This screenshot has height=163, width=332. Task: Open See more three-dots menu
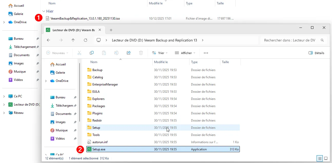pos(206,53)
